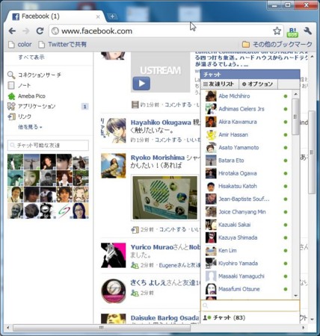This screenshot has height=336, width=320.
Task: Chat with Batara Eto
Action: [247, 161]
